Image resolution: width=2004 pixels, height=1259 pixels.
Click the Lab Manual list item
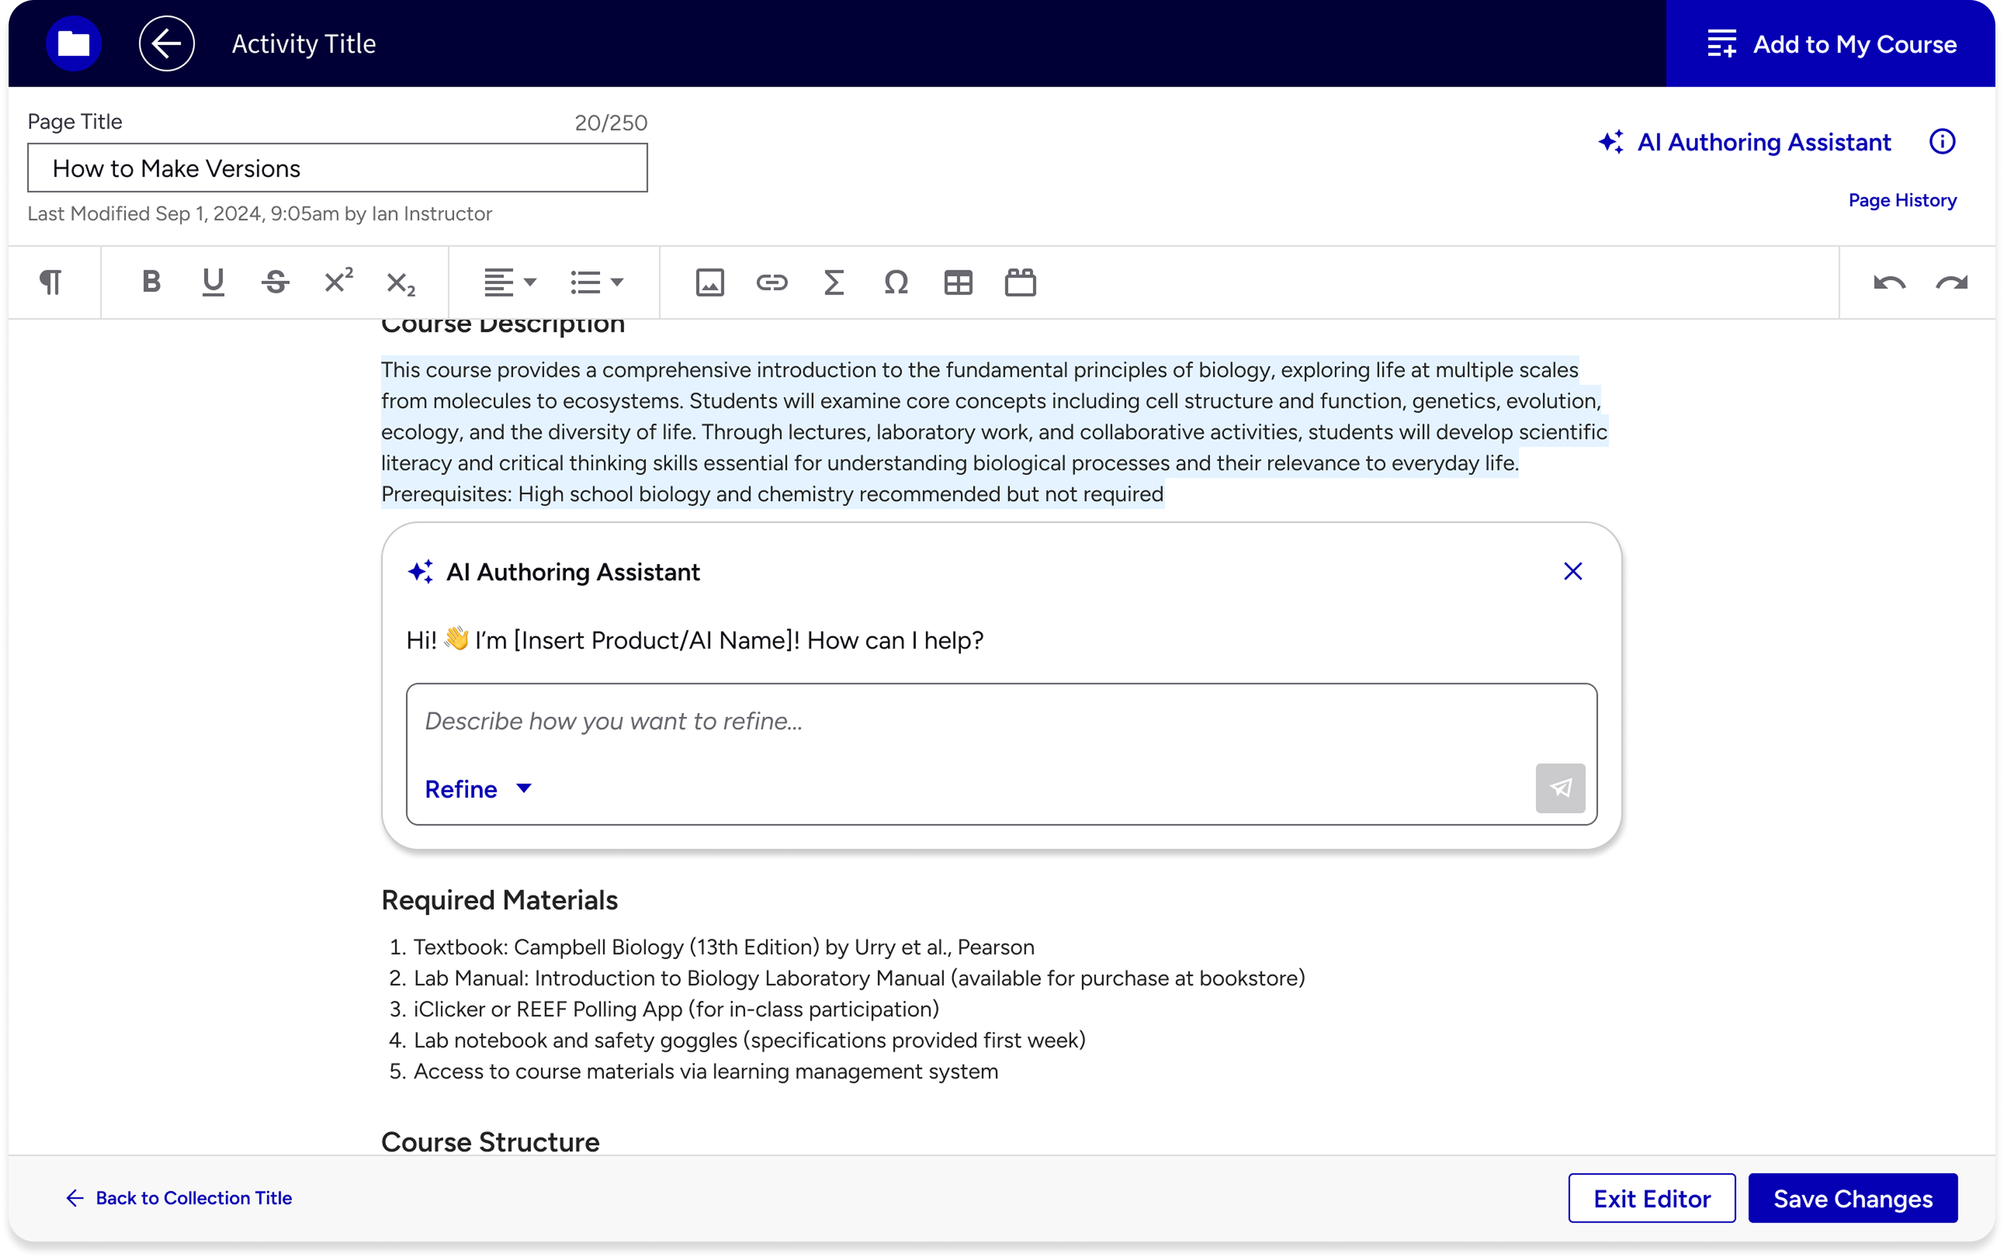(x=859, y=978)
